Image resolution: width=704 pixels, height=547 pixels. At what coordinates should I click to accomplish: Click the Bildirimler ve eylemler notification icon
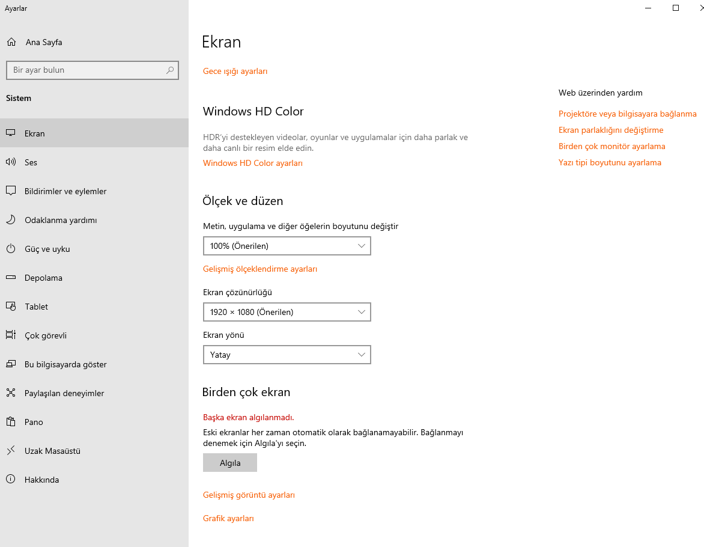tap(11, 191)
